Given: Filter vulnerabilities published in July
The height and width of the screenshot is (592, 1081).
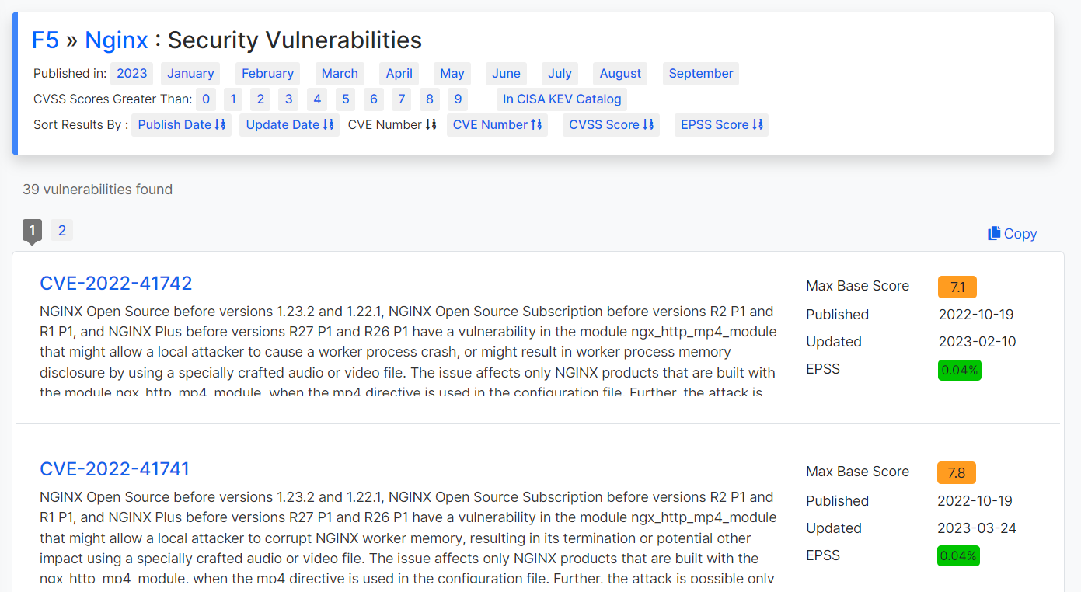Looking at the screenshot, I should tap(560, 73).
